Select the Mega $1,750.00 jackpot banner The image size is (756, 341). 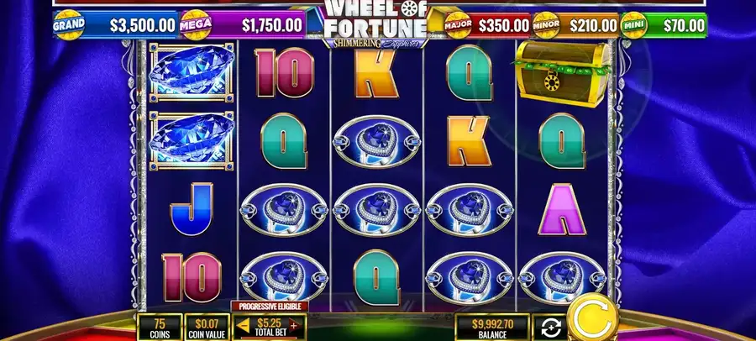point(243,24)
